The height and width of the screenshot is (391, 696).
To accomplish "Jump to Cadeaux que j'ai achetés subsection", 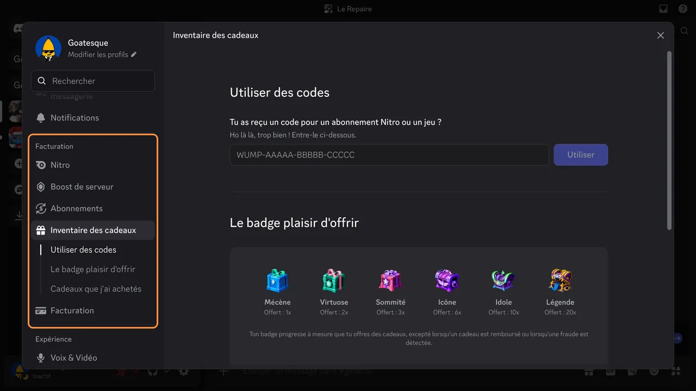I will [96, 289].
